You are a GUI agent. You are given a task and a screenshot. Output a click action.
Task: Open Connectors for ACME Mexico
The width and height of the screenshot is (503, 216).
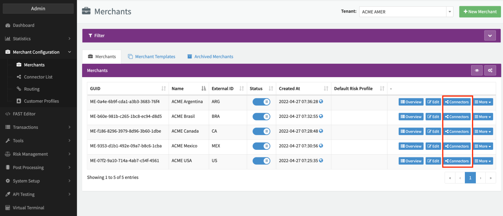click(x=457, y=146)
